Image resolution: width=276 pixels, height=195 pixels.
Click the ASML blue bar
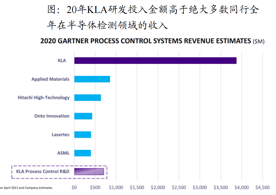coord(83,153)
